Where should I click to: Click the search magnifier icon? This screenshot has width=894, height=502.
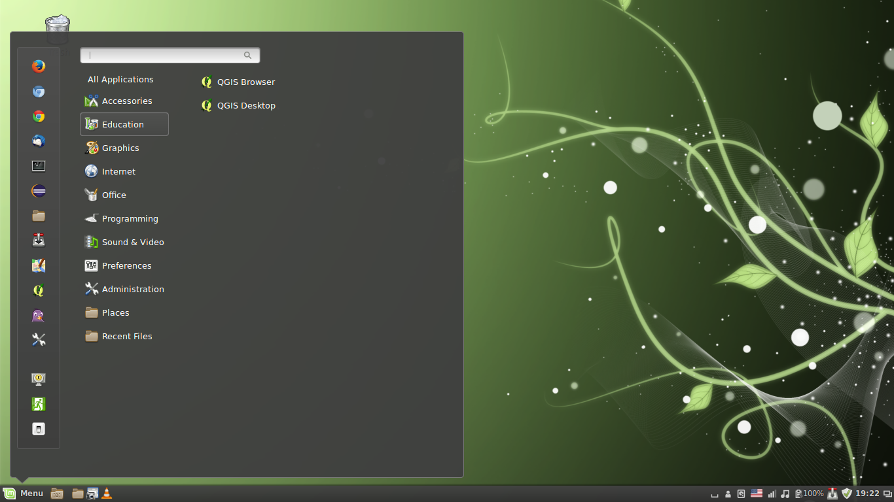coord(247,56)
